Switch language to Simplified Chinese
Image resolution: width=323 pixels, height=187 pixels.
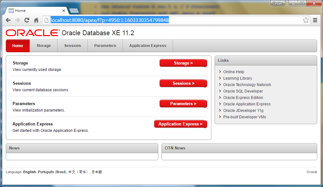78,172
